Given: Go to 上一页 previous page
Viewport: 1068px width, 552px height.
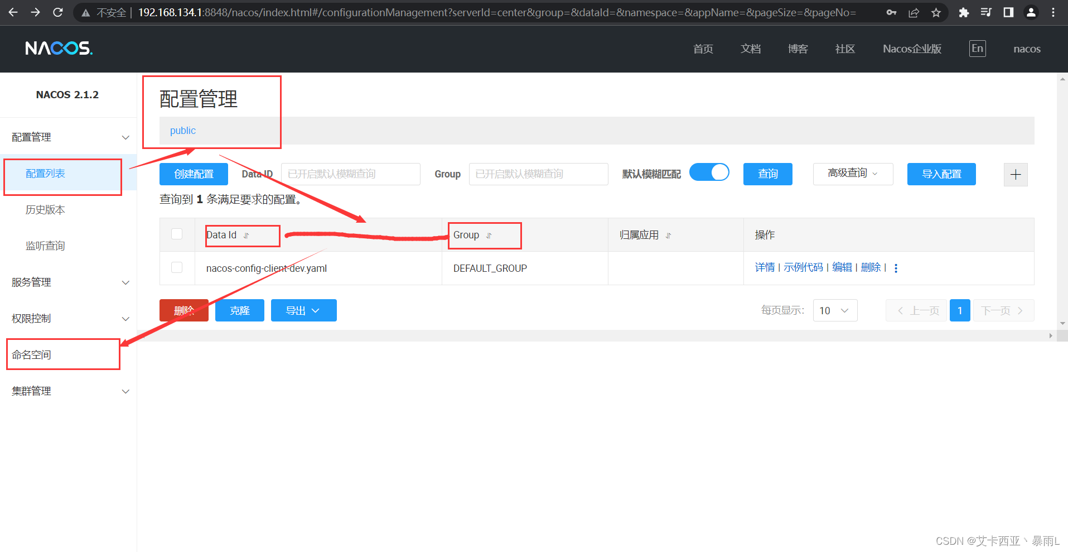Looking at the screenshot, I should click(916, 310).
